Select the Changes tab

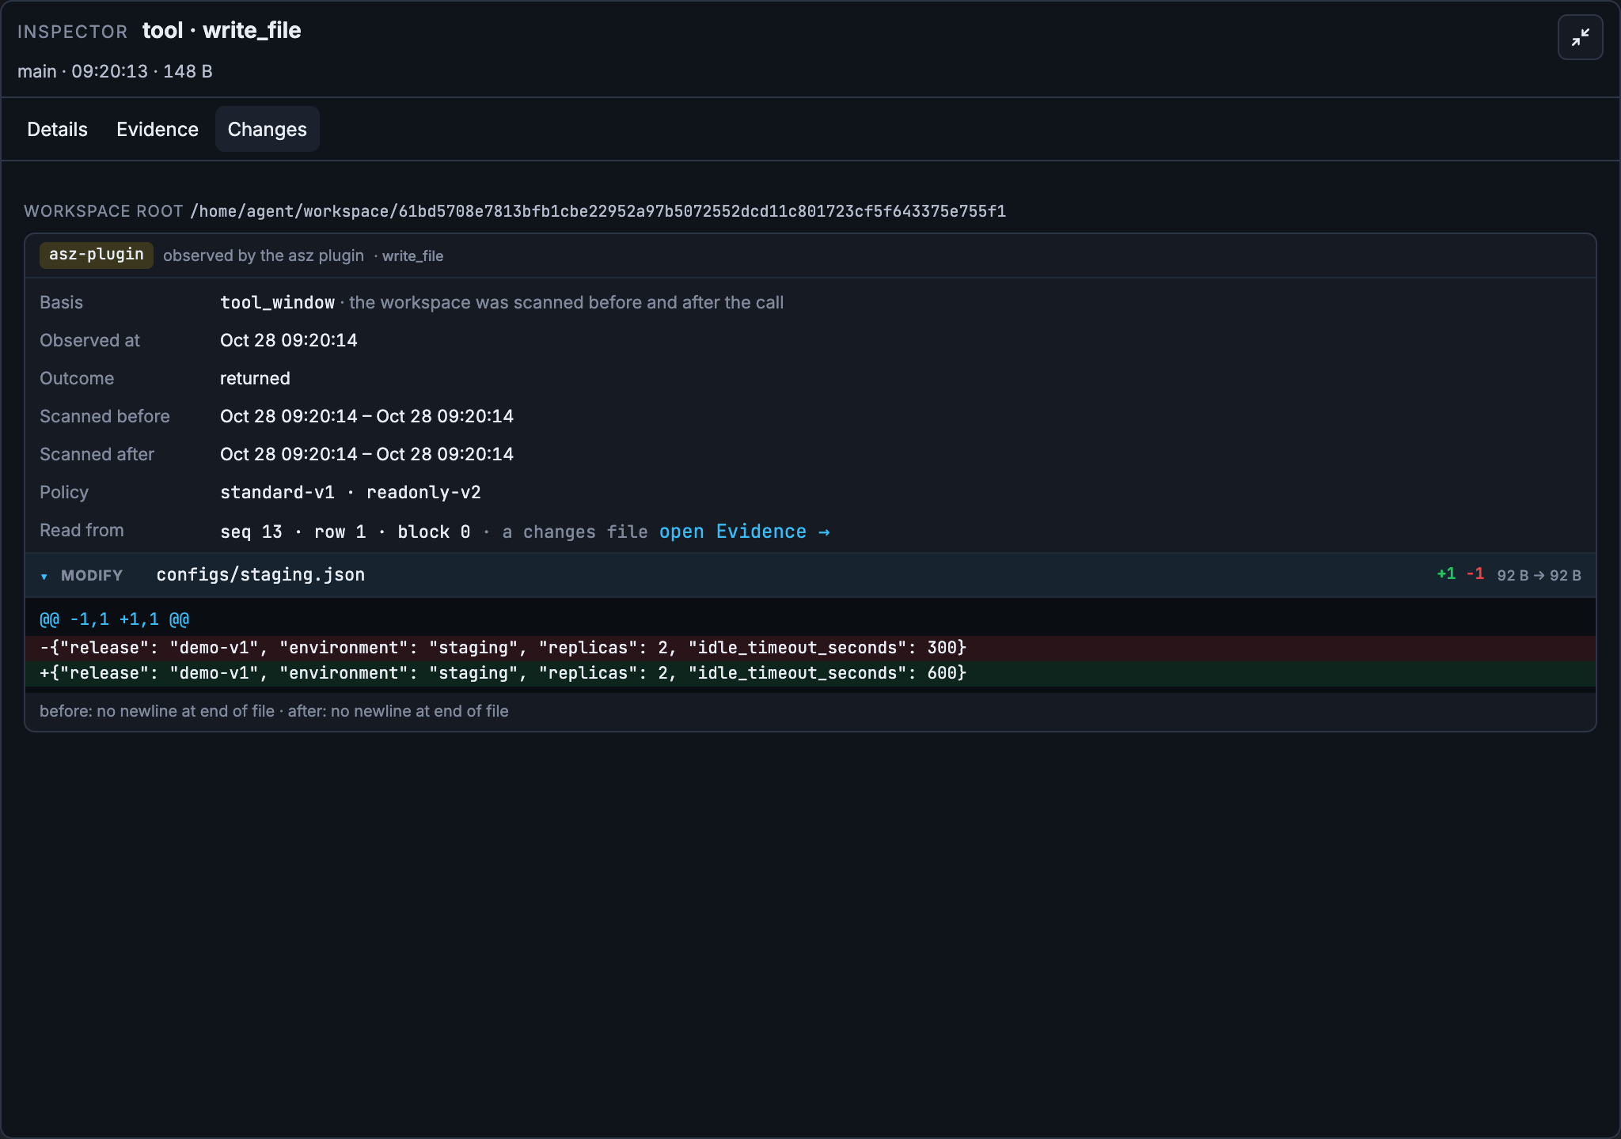pos(268,130)
